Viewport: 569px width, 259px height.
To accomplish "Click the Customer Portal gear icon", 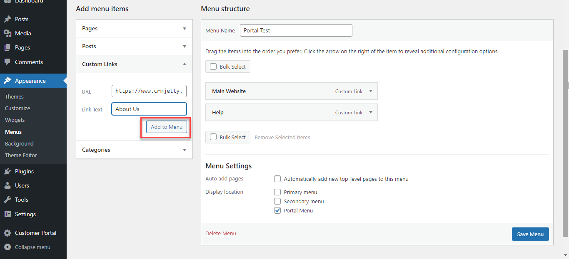I will pyautogui.click(x=7, y=233).
